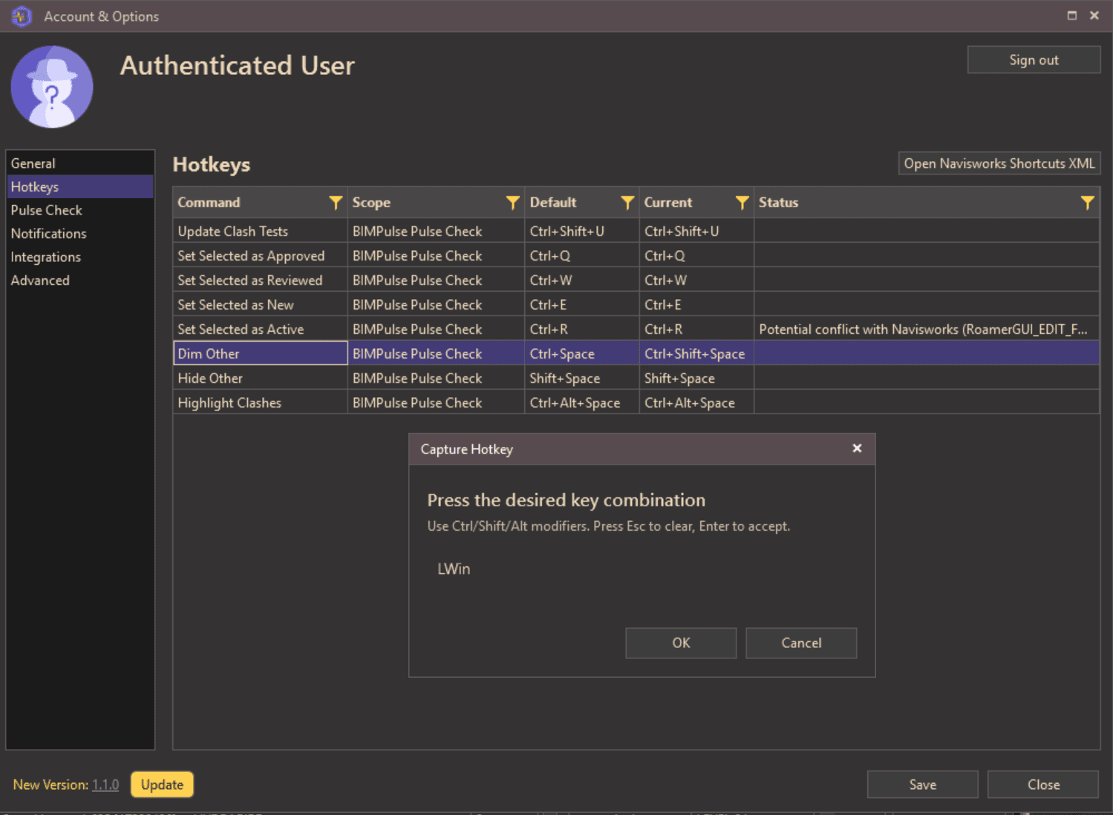The image size is (1113, 815).
Task: Open the Pulse Check section
Action: (46, 210)
